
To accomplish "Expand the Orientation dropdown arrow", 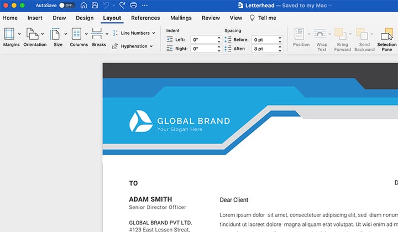I will pos(43,34).
